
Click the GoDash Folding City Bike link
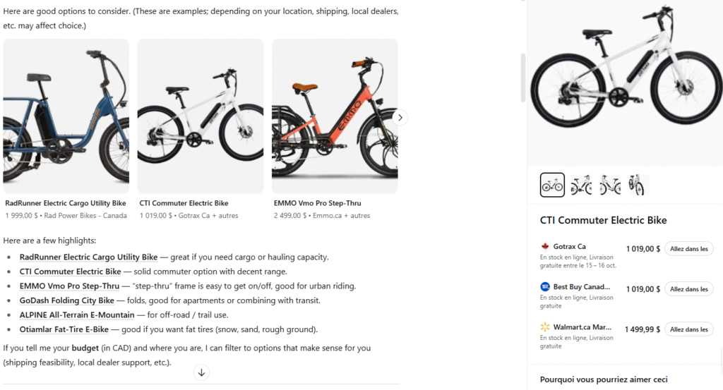click(x=66, y=300)
